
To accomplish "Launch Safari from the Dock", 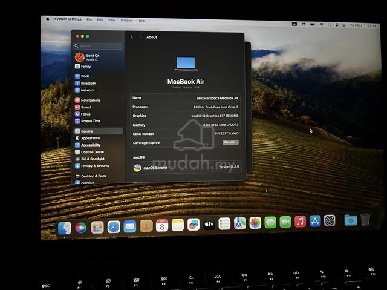I will 114,227.
